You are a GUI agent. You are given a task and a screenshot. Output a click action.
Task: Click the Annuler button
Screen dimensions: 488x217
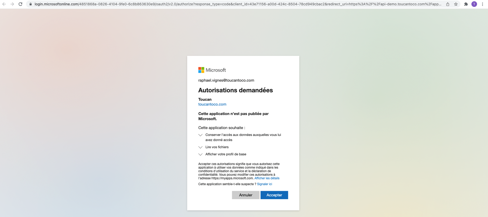[x=246, y=195]
